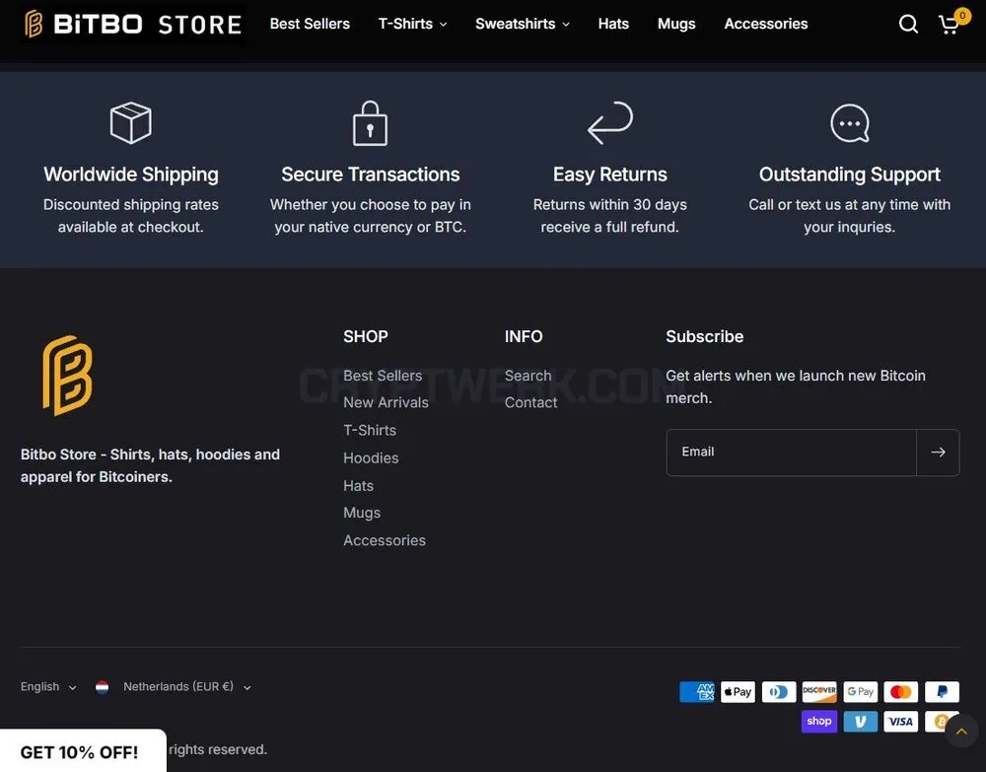The width and height of the screenshot is (986, 772).
Task: Click the Discover payment icon
Action: (819, 692)
